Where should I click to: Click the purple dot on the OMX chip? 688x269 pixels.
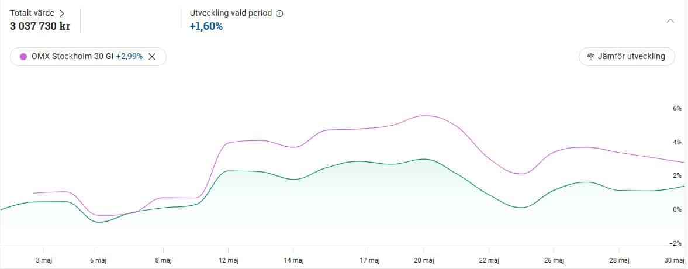[x=23, y=57]
